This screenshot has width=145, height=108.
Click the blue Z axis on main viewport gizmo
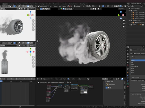[121, 12]
